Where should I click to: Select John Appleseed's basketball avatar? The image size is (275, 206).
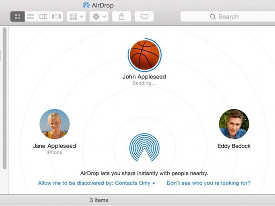tap(145, 55)
